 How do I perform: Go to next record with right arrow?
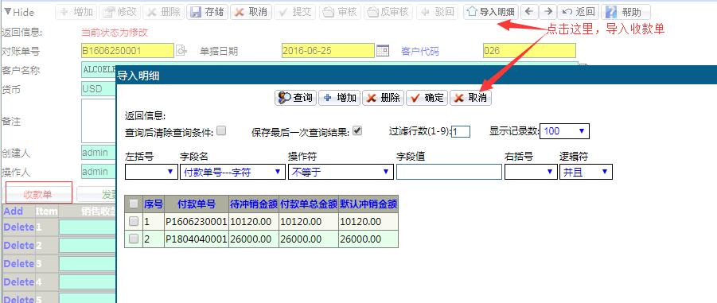pyautogui.click(x=547, y=12)
